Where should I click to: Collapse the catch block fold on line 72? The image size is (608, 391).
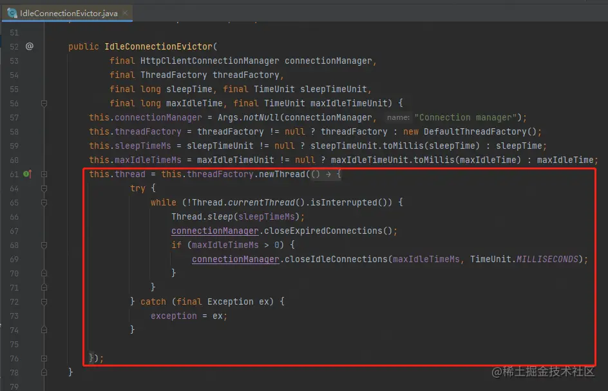(44, 301)
